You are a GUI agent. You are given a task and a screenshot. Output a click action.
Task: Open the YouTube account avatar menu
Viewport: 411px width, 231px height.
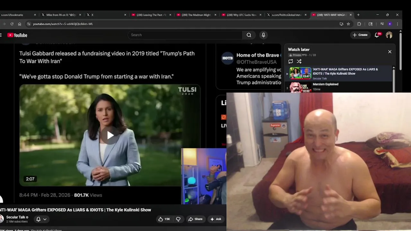pos(389,35)
